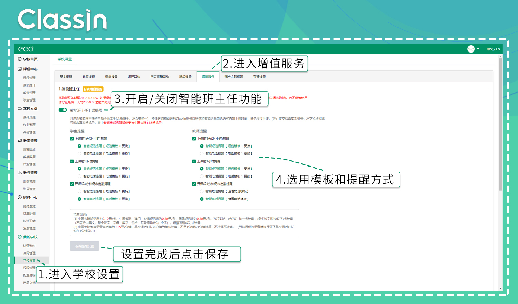Open 直播回放 in sidebar
This screenshot has height=304, width=518.
29,150
